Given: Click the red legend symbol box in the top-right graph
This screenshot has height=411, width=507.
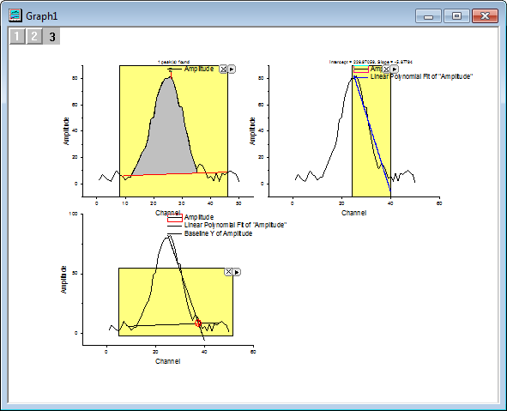Looking at the screenshot, I should (x=361, y=69).
